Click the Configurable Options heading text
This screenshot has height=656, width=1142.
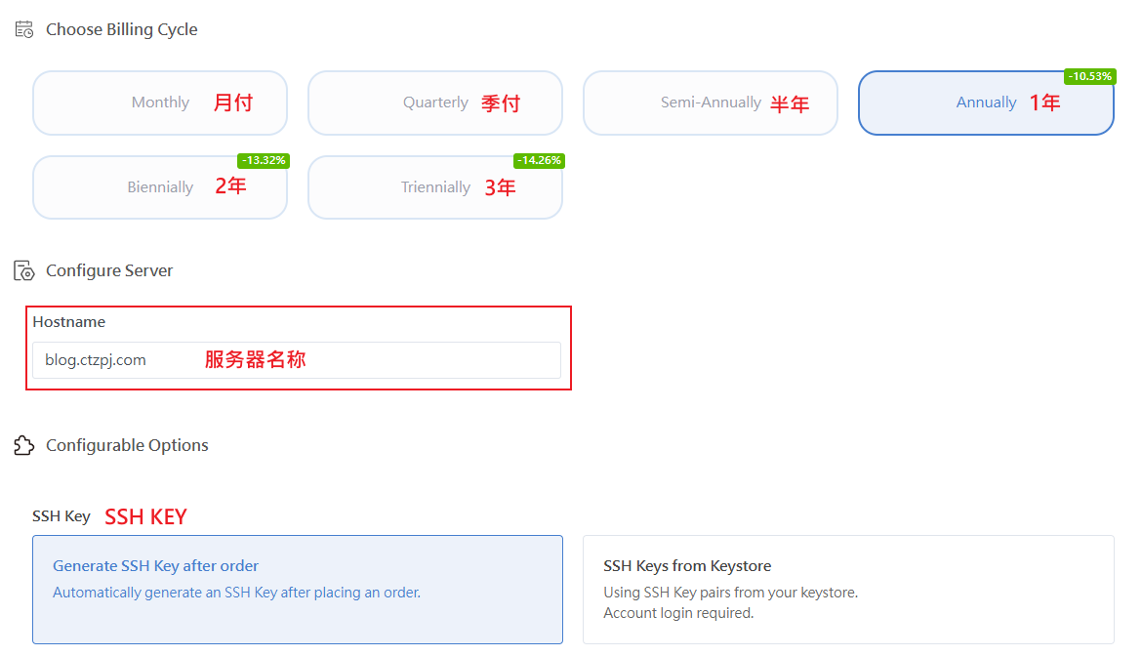127,446
